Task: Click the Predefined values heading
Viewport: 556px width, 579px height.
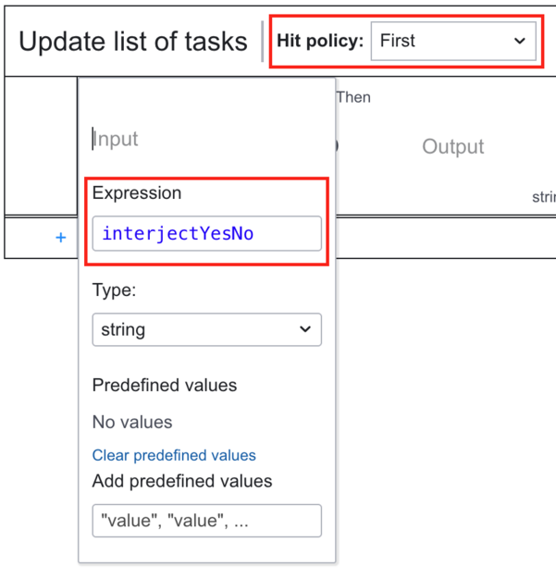Action: click(165, 385)
